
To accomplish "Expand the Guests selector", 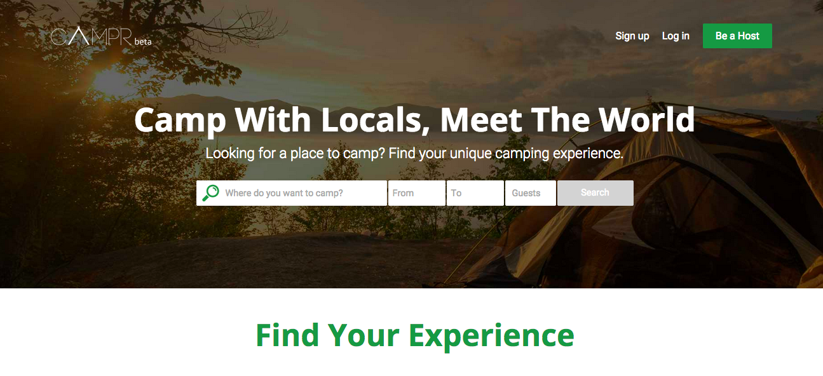I will coord(531,193).
